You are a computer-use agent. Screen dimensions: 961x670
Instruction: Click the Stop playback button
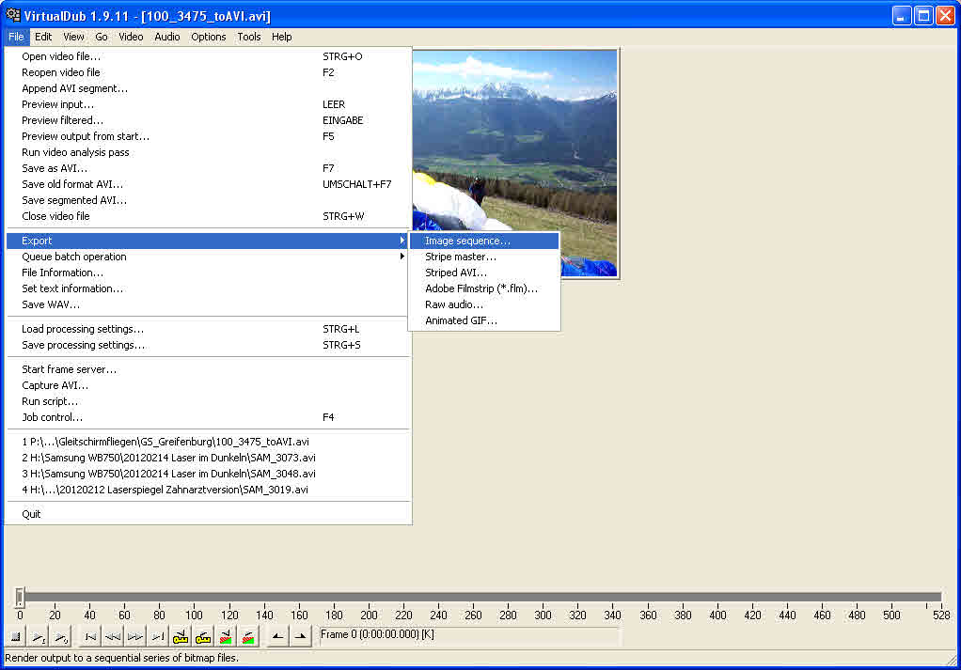[x=16, y=637]
